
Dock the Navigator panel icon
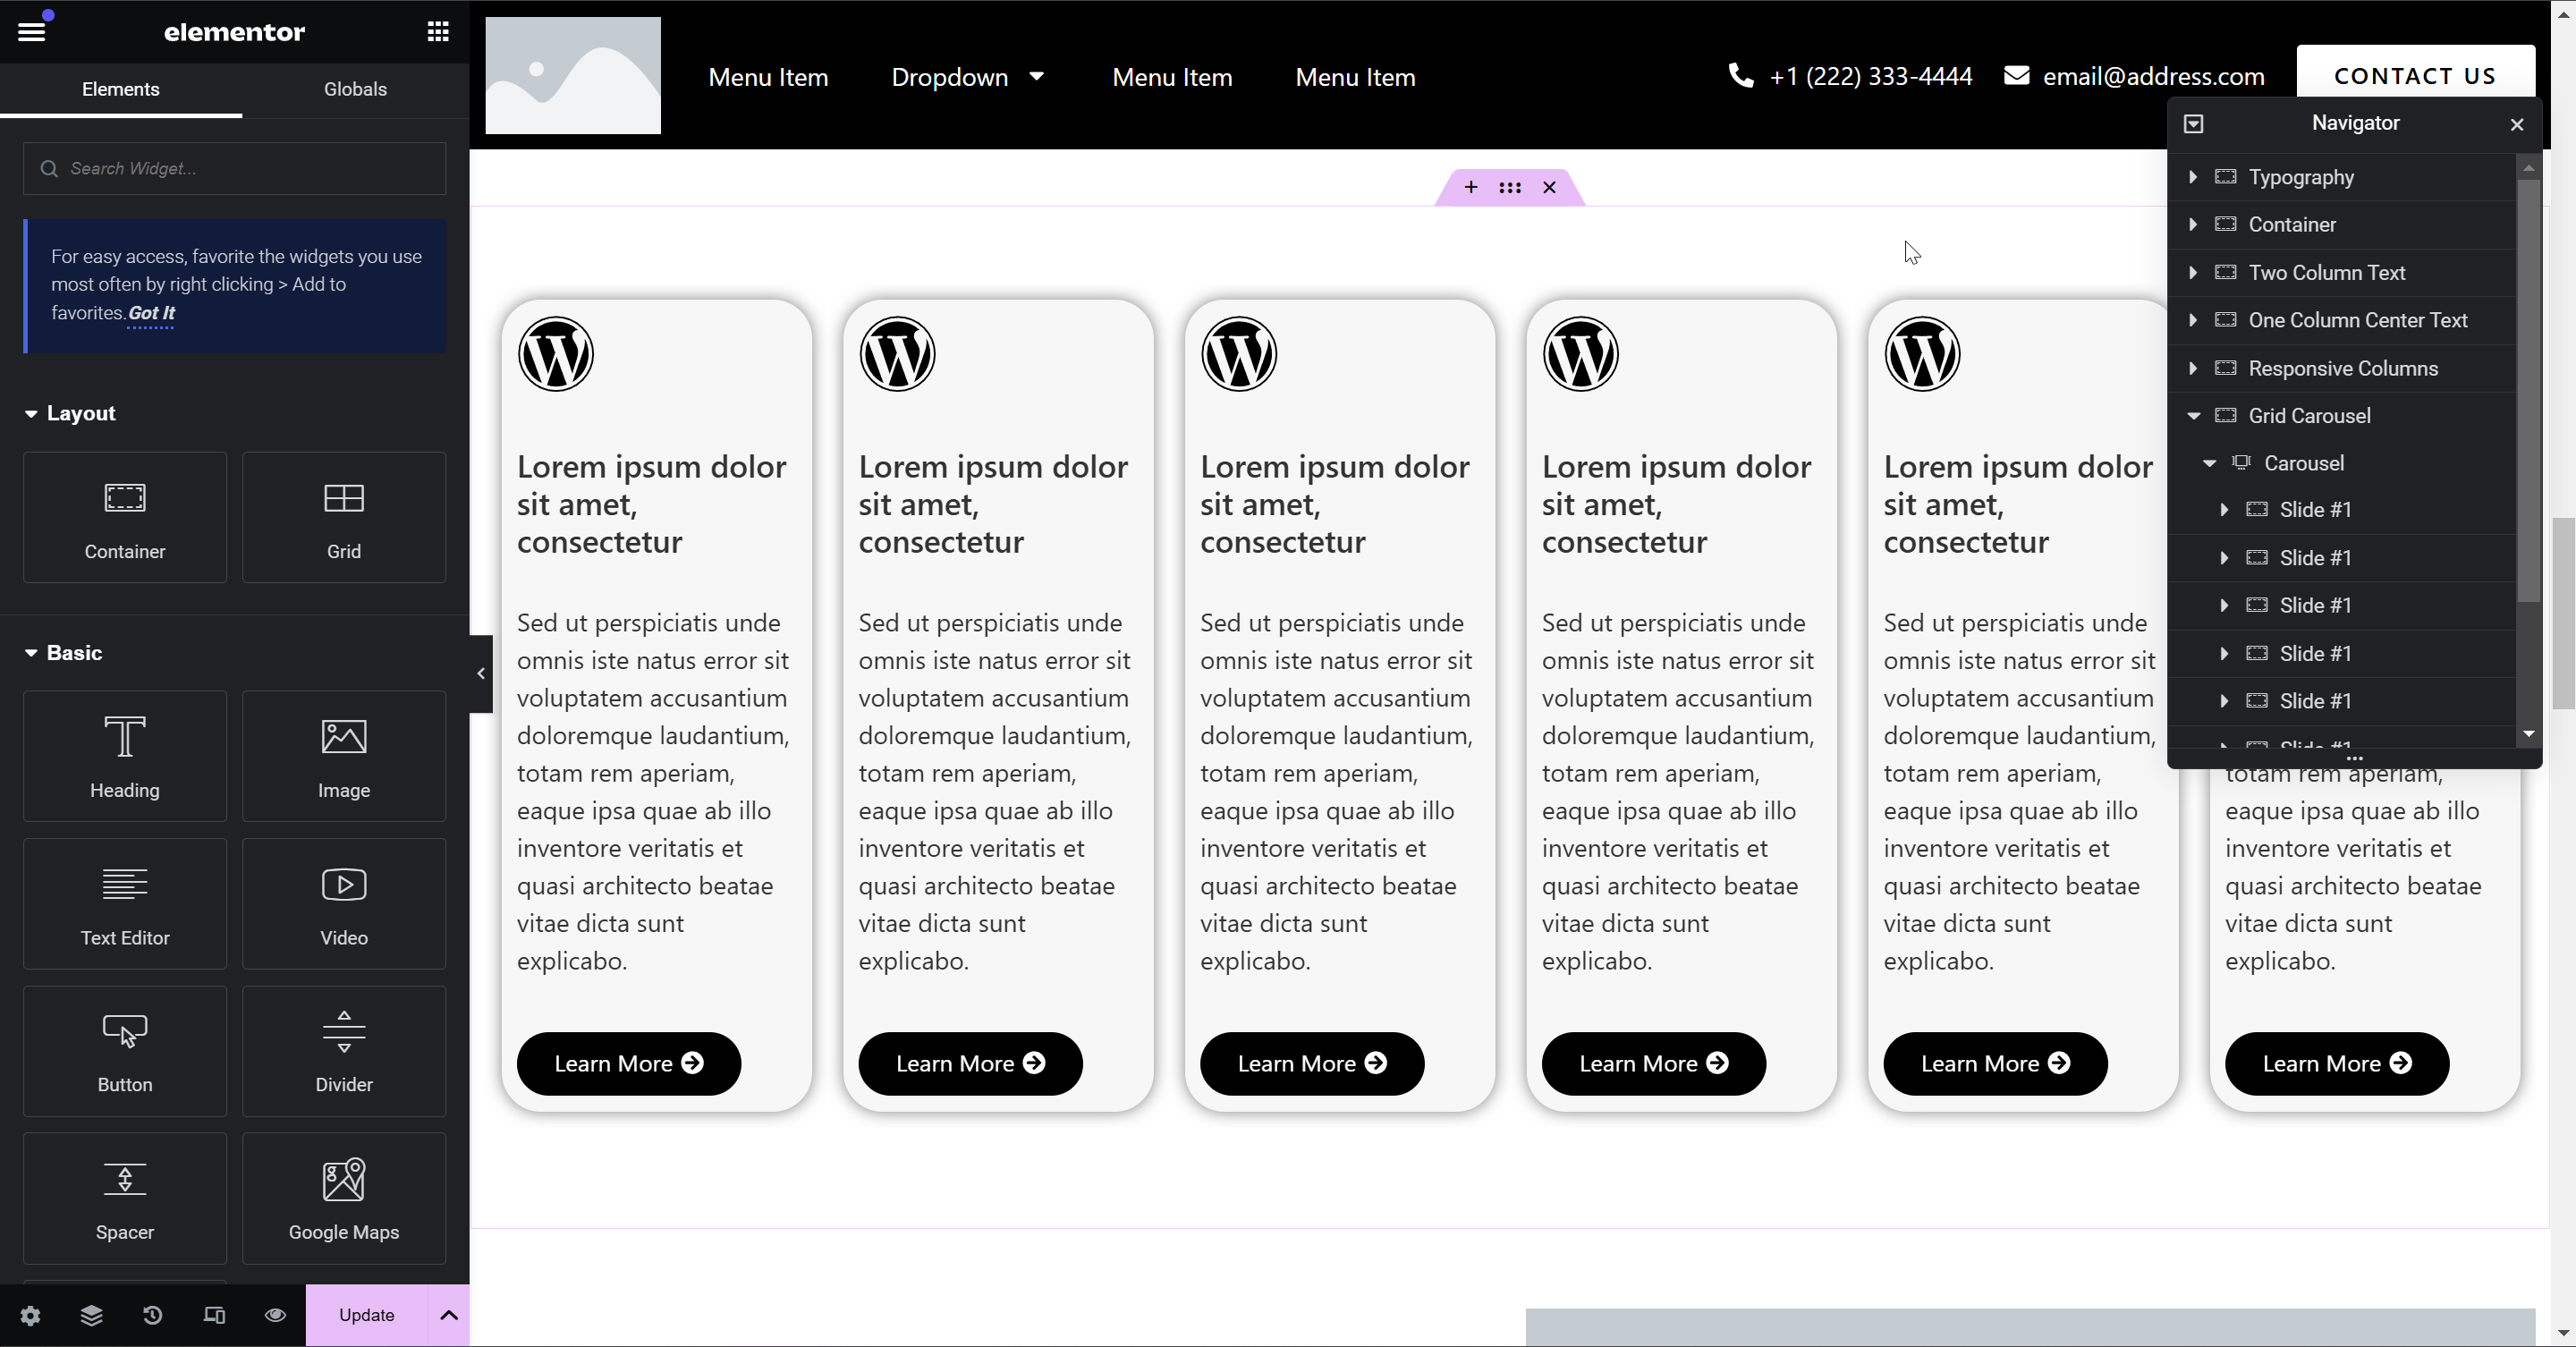(x=2193, y=123)
